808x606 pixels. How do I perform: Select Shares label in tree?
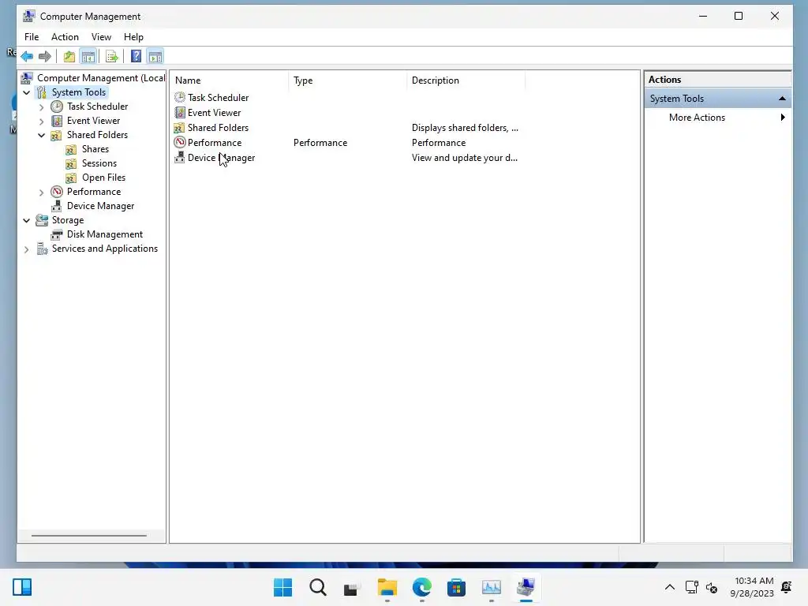(95, 149)
